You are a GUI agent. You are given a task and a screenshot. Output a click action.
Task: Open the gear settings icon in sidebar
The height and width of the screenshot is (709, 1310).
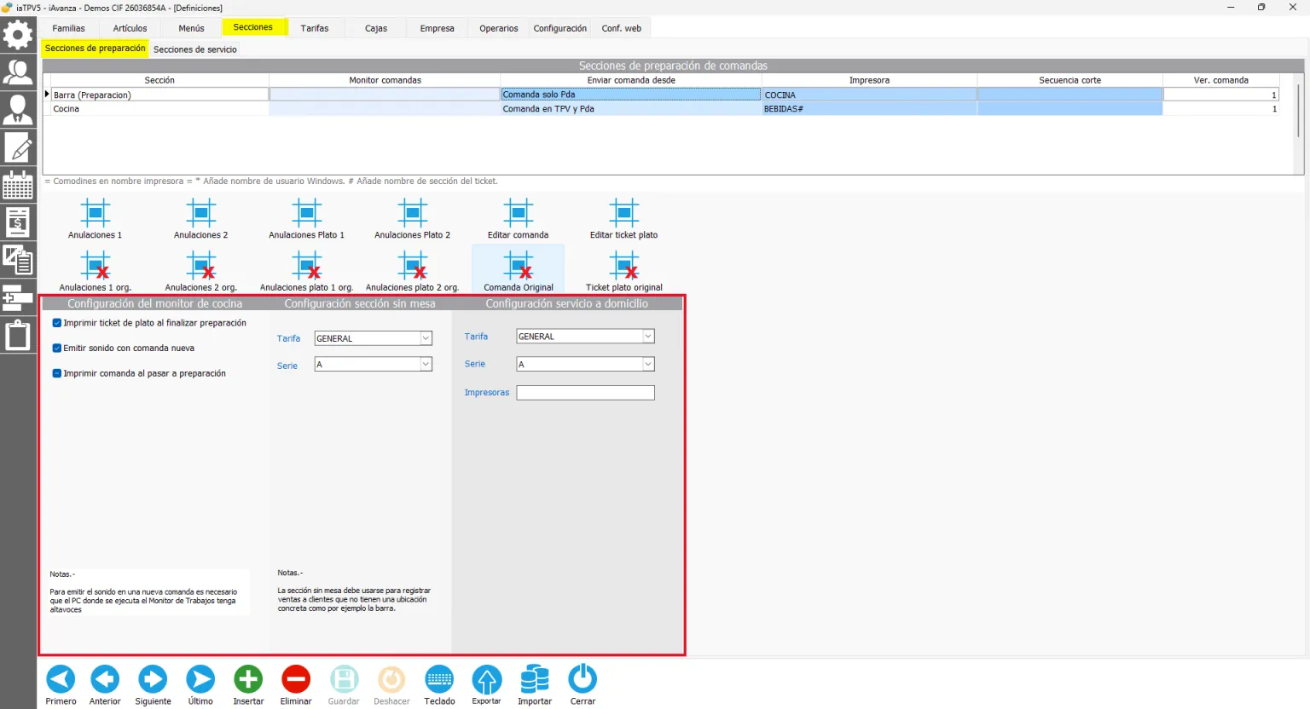click(x=18, y=35)
